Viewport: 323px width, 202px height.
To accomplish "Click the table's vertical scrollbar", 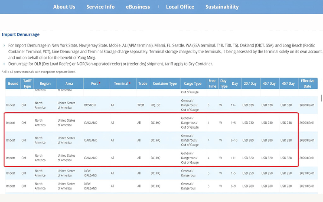I will click(321, 99).
